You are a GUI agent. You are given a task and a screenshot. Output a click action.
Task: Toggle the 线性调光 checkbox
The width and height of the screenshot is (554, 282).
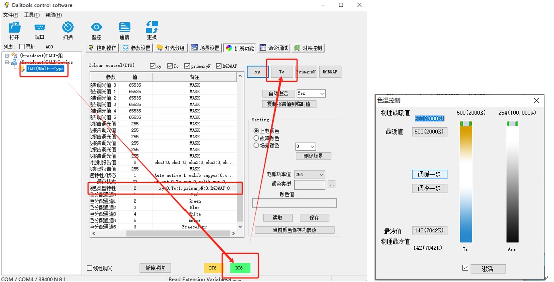coord(90,268)
